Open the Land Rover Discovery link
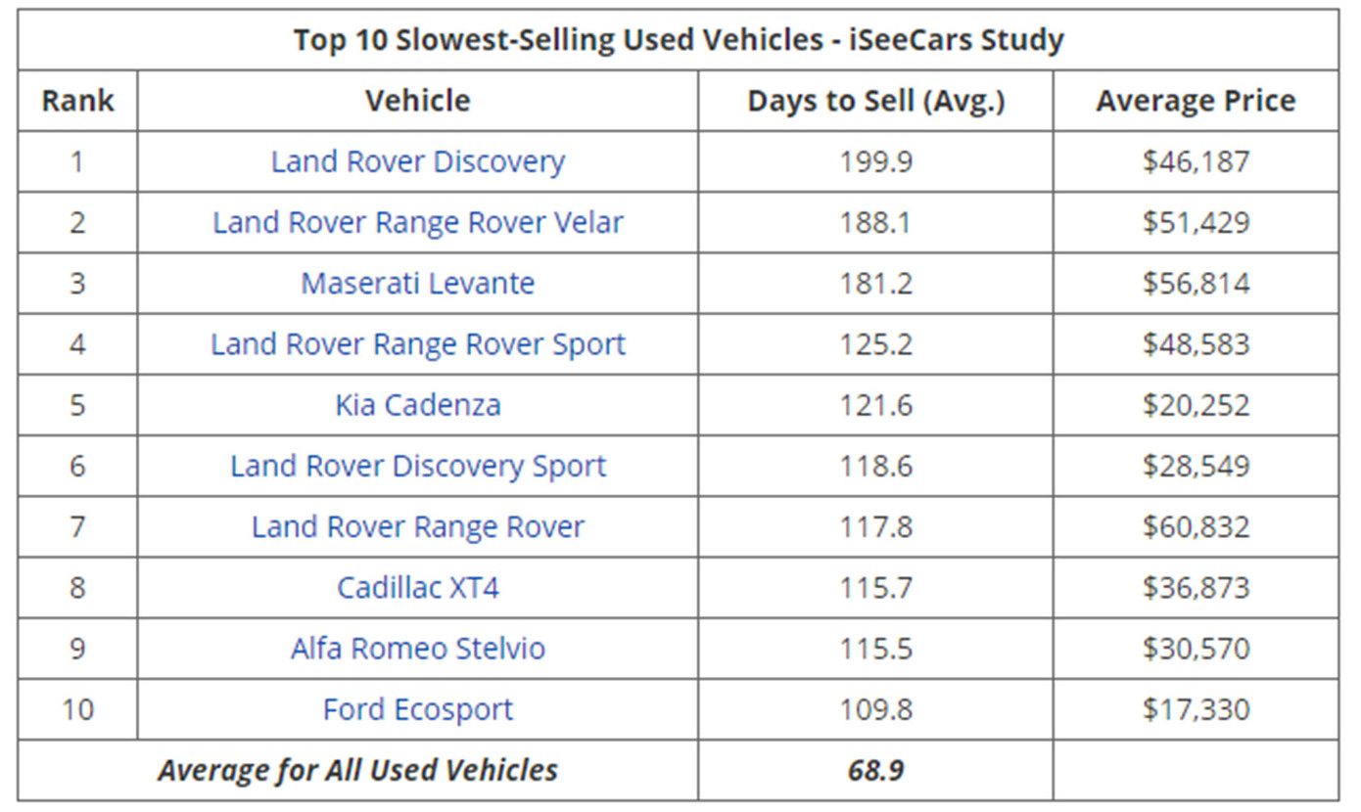 [x=418, y=161]
